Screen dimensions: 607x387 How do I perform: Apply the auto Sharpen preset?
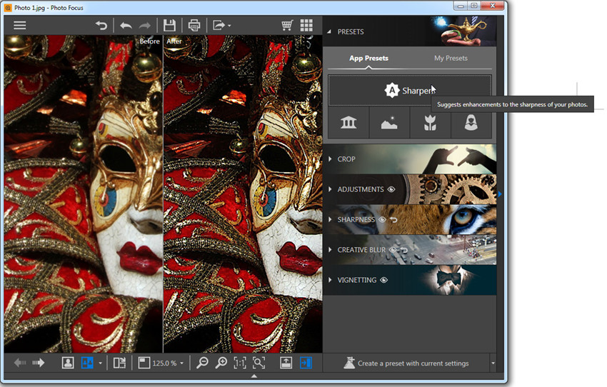tap(410, 91)
